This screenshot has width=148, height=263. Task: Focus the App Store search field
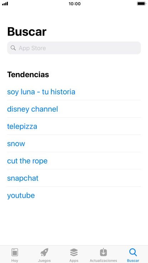coord(74,48)
